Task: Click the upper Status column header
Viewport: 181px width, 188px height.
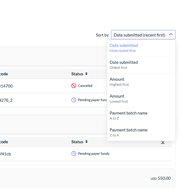Action: [77, 74]
